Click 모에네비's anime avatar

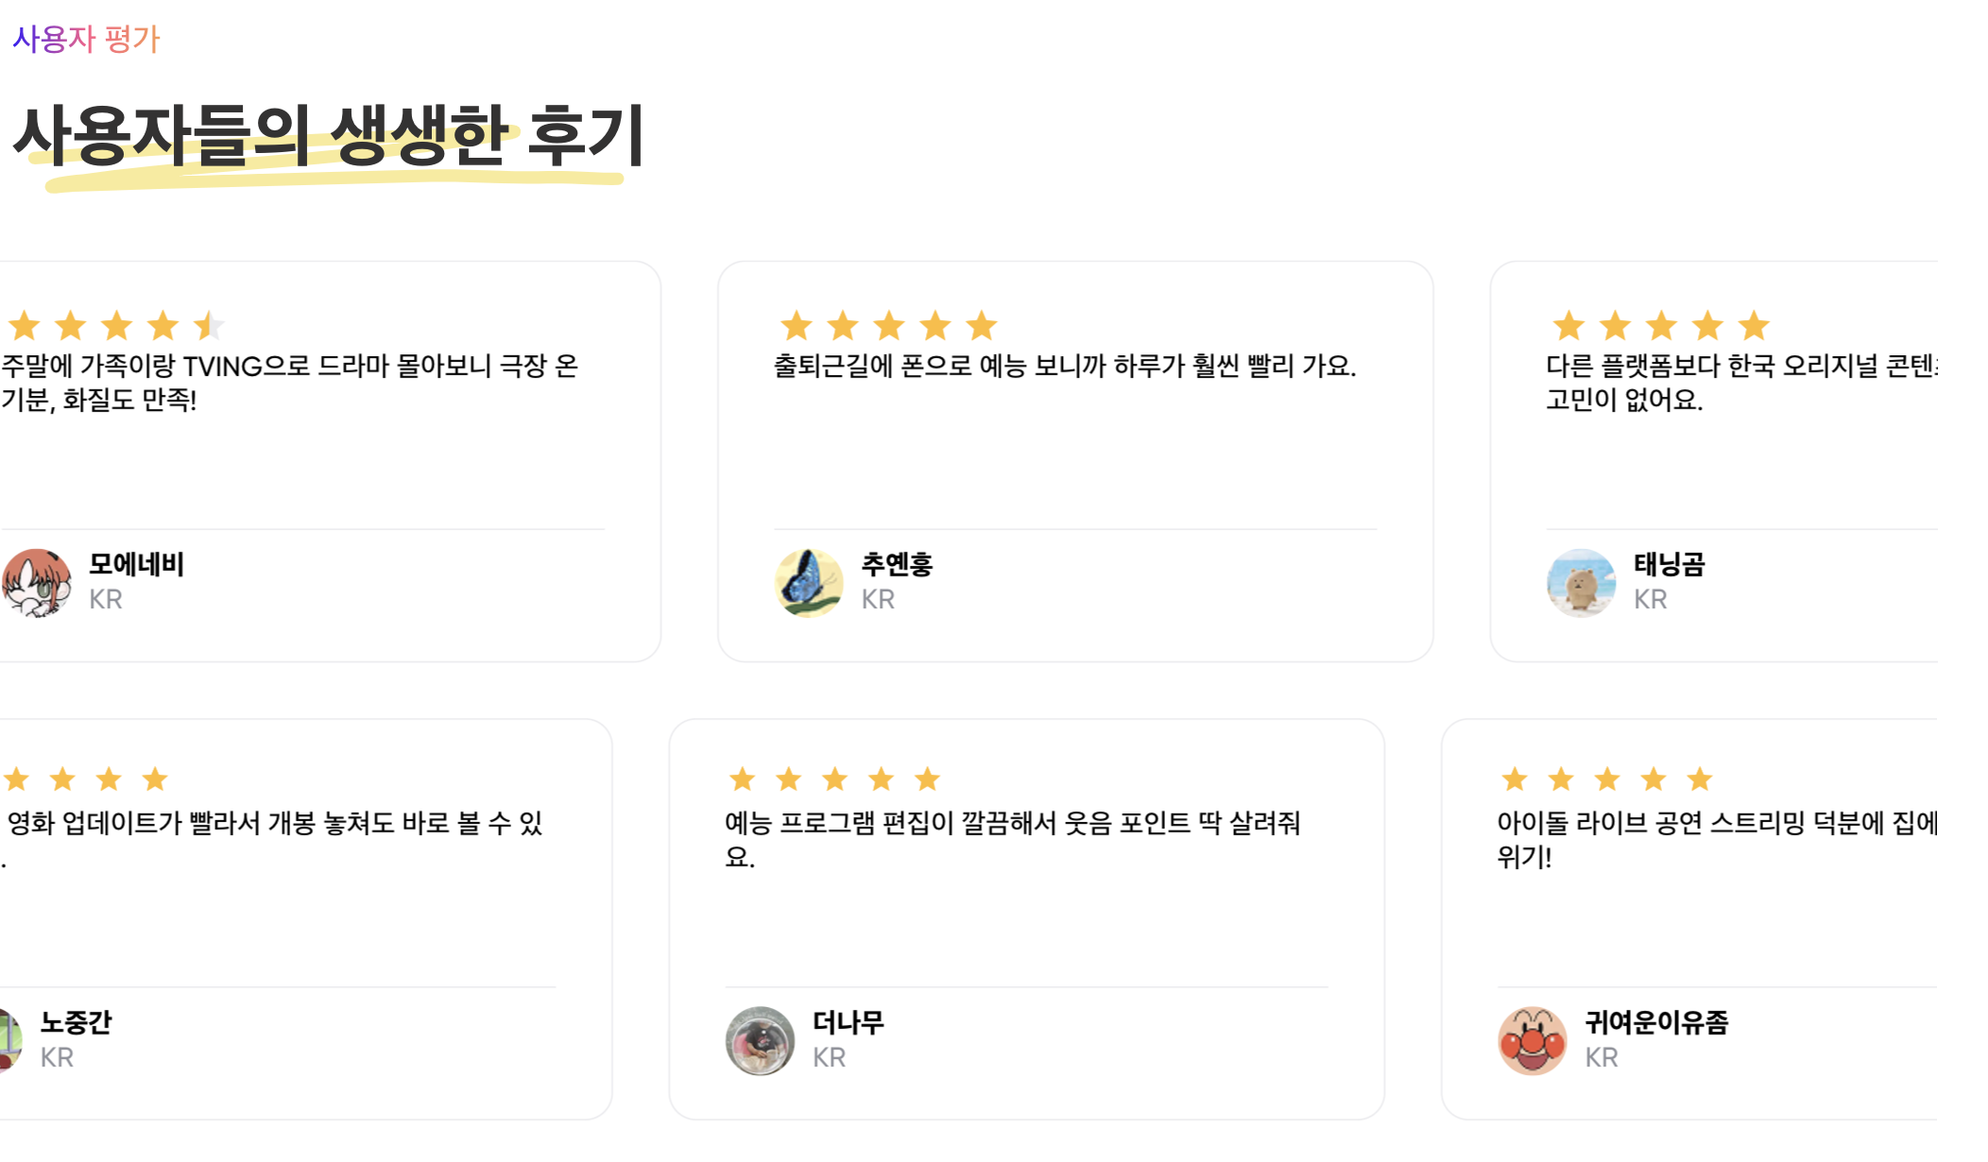coord(36,583)
